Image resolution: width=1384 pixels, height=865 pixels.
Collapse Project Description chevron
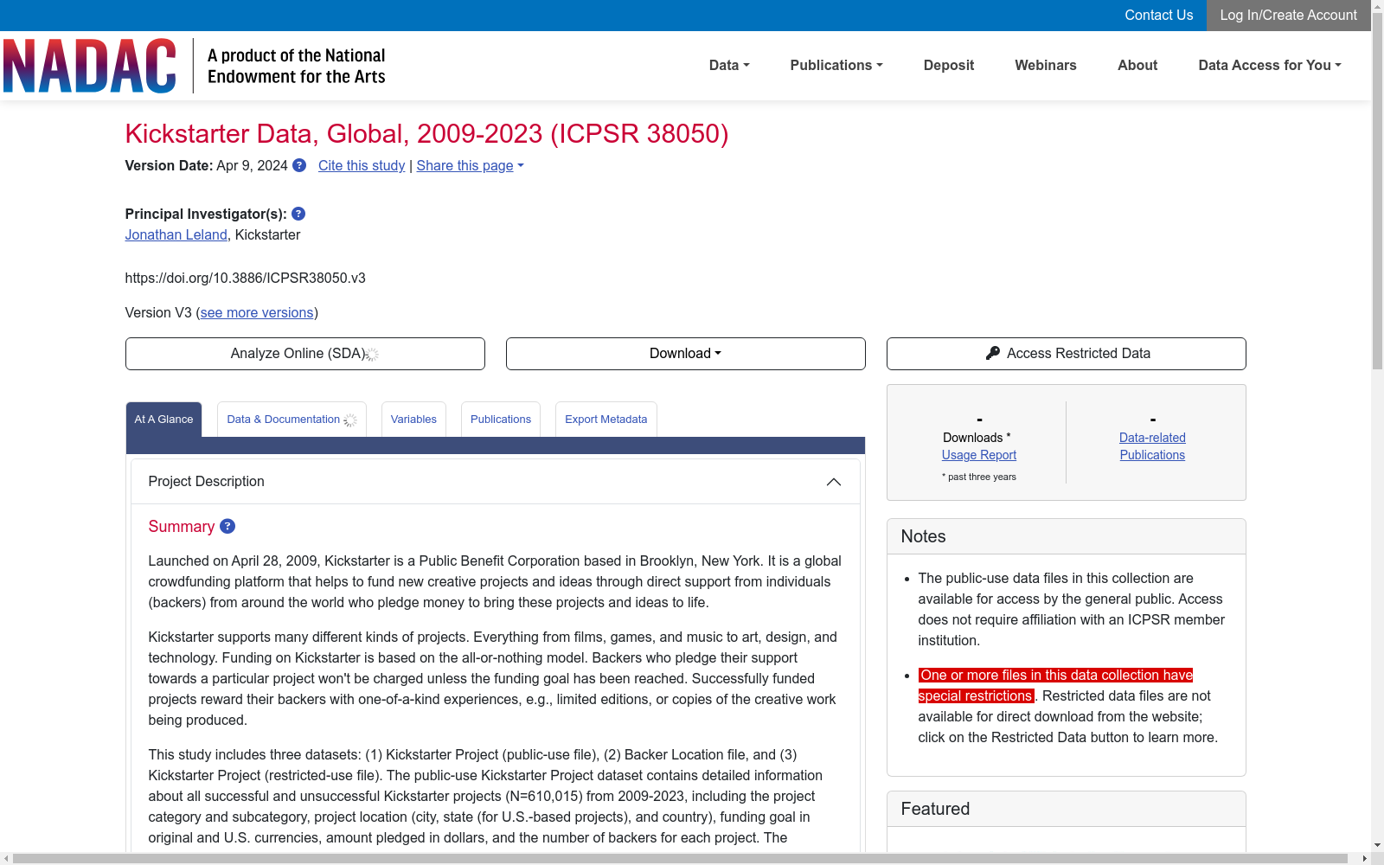click(834, 482)
